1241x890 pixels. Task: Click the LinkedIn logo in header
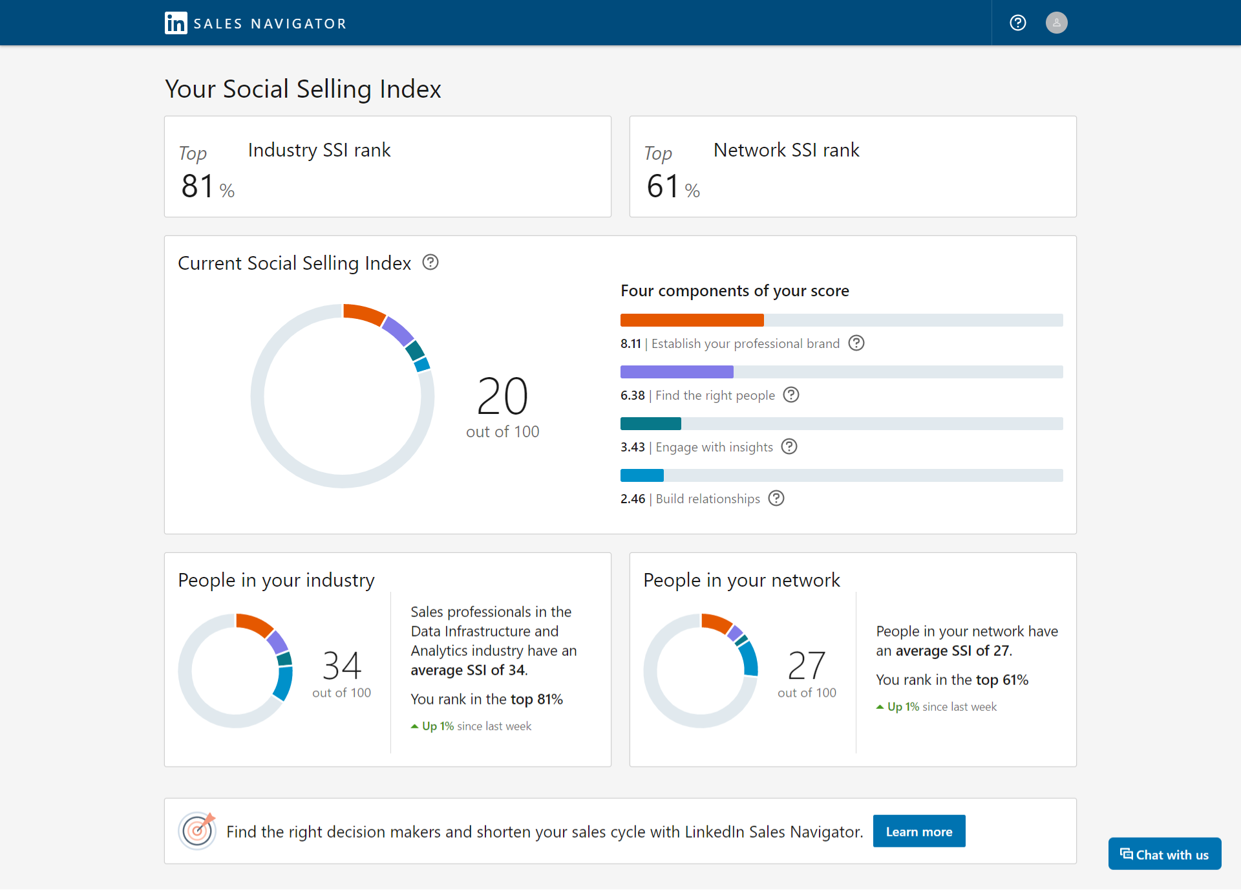176,23
